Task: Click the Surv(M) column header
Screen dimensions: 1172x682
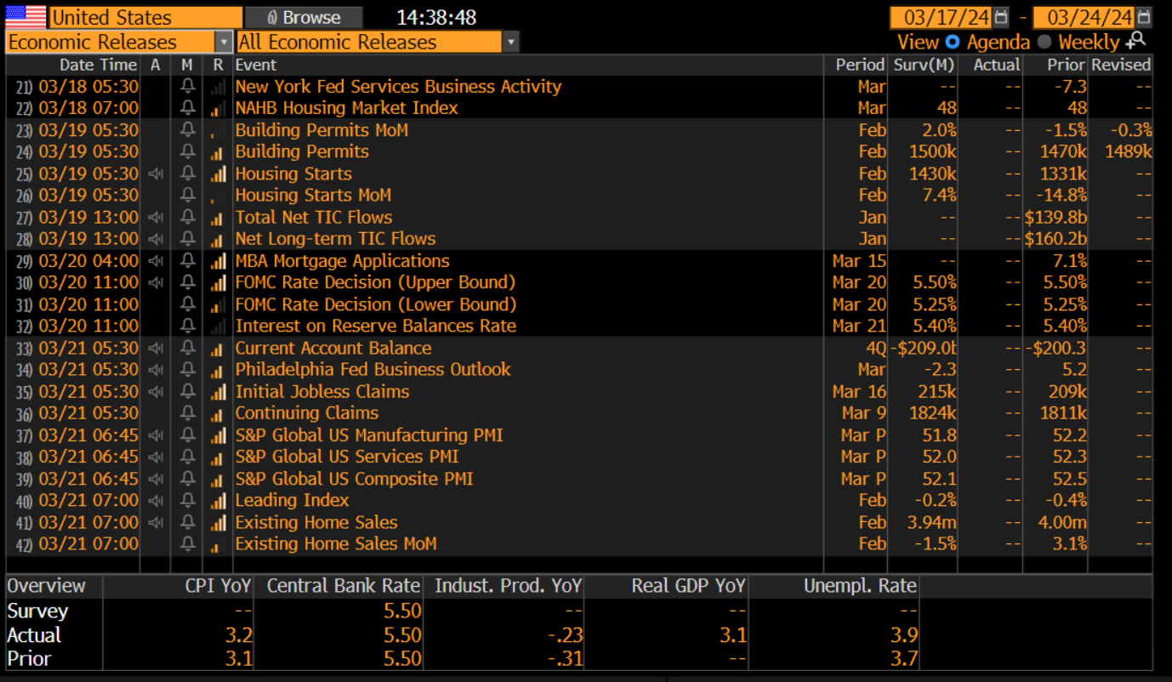Action: click(925, 65)
